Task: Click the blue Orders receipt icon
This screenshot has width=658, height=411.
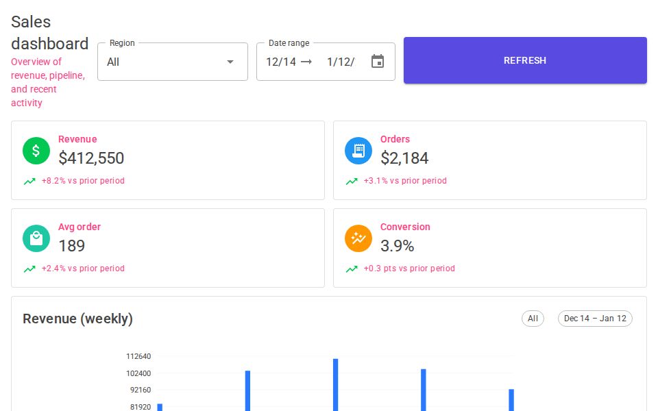Action: (358, 151)
